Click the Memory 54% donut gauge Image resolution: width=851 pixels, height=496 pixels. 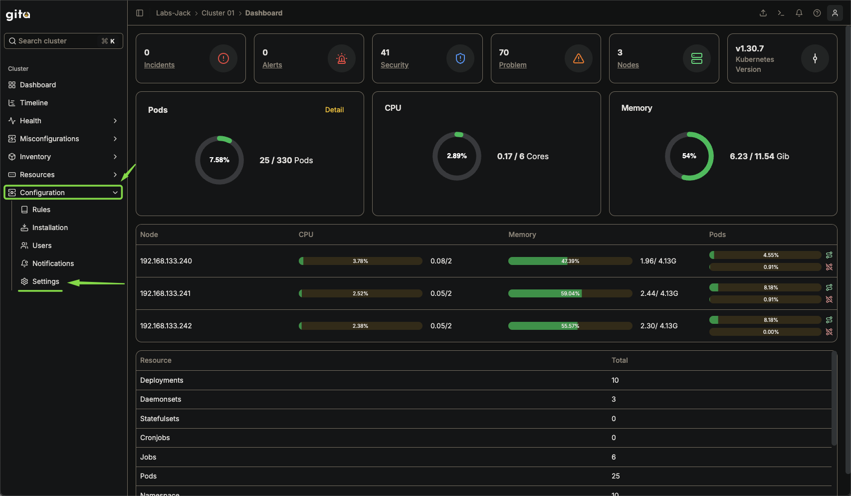coord(689,156)
